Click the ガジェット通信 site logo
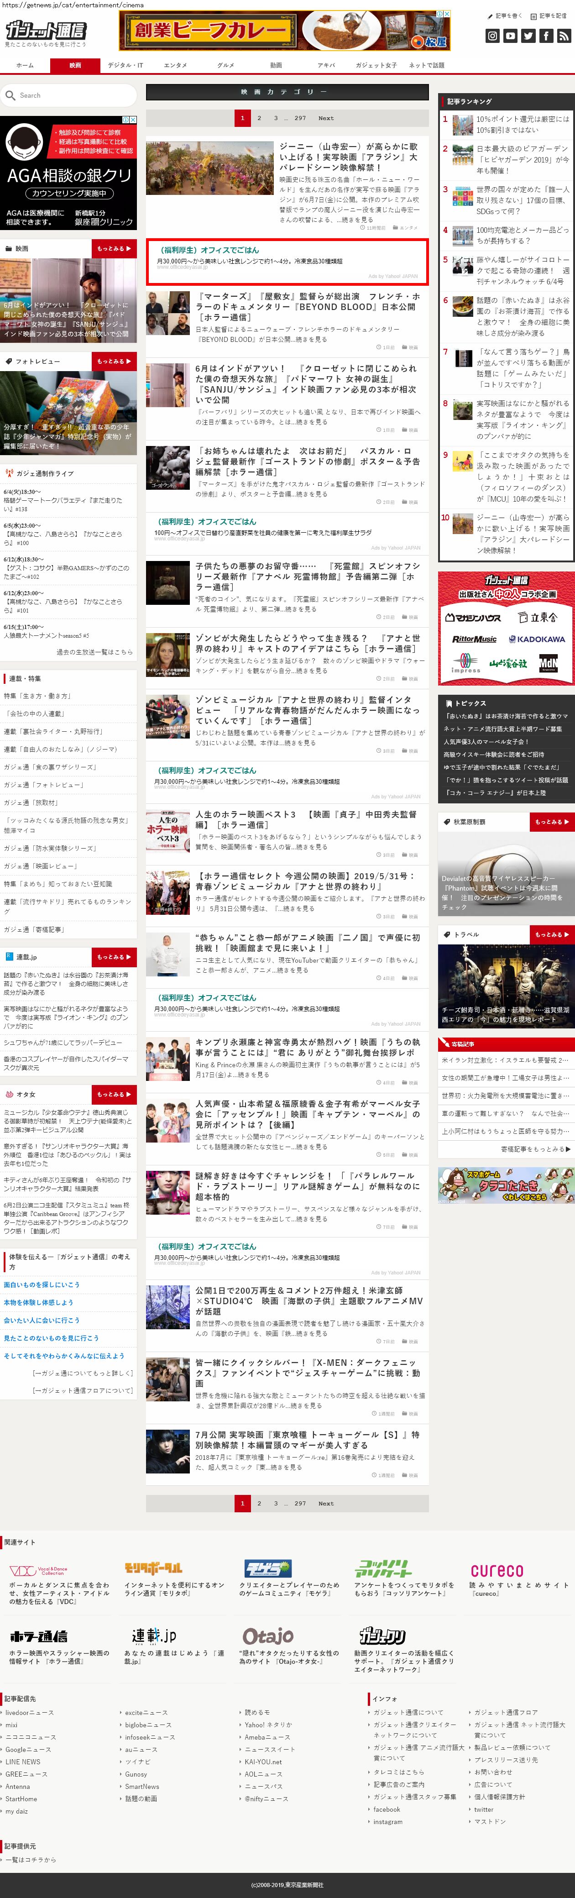The width and height of the screenshot is (575, 1898). tap(46, 30)
